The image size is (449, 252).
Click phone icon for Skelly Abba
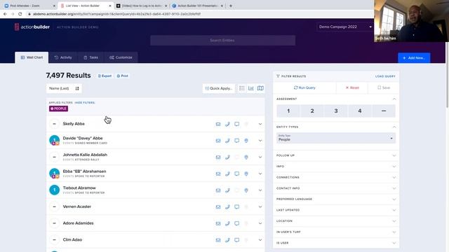click(x=227, y=124)
